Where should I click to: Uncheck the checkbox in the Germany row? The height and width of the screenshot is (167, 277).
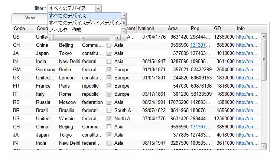click(109, 69)
